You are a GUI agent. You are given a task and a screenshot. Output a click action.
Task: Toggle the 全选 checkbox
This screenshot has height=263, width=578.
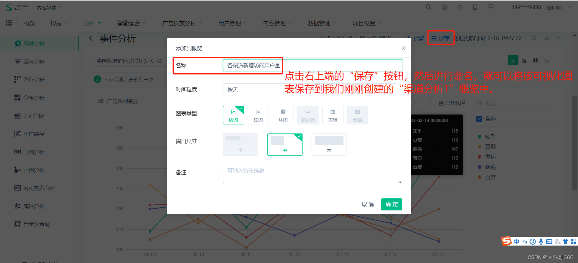[479, 119]
